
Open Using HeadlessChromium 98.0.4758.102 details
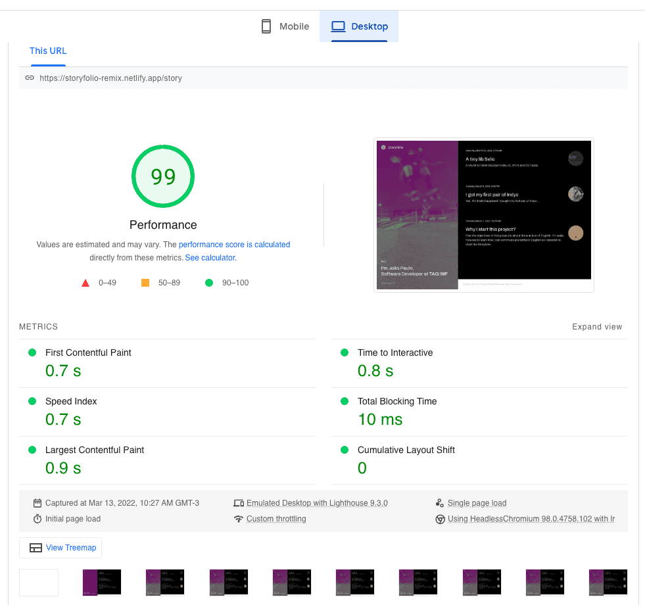pyautogui.click(x=531, y=519)
